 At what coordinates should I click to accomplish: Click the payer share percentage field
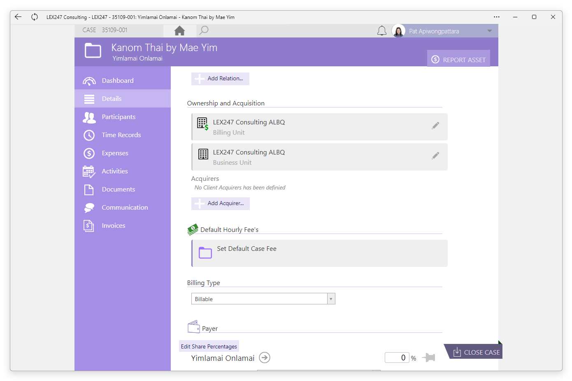(x=397, y=358)
